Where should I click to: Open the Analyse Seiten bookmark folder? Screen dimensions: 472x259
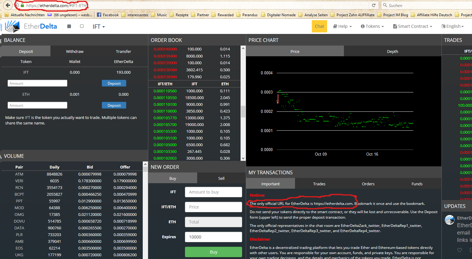(313, 15)
